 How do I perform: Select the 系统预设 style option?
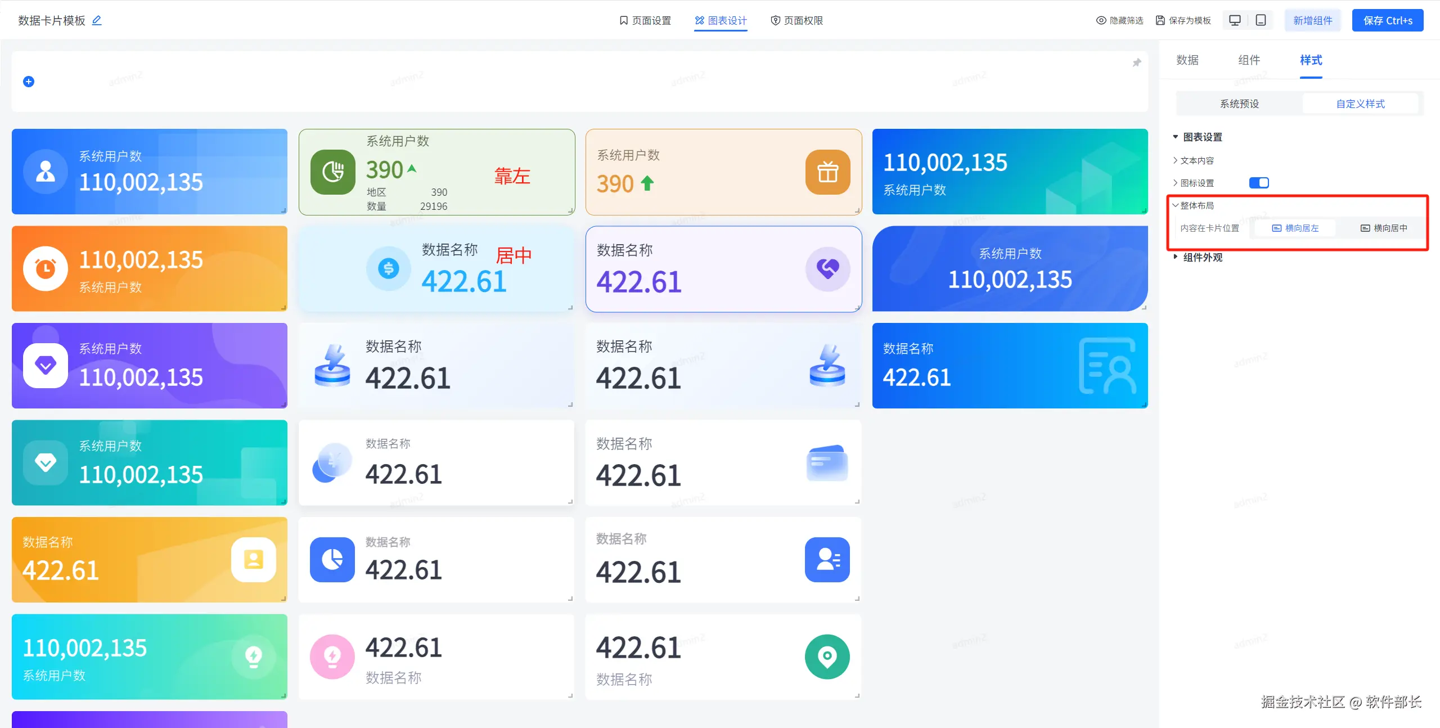click(x=1239, y=104)
